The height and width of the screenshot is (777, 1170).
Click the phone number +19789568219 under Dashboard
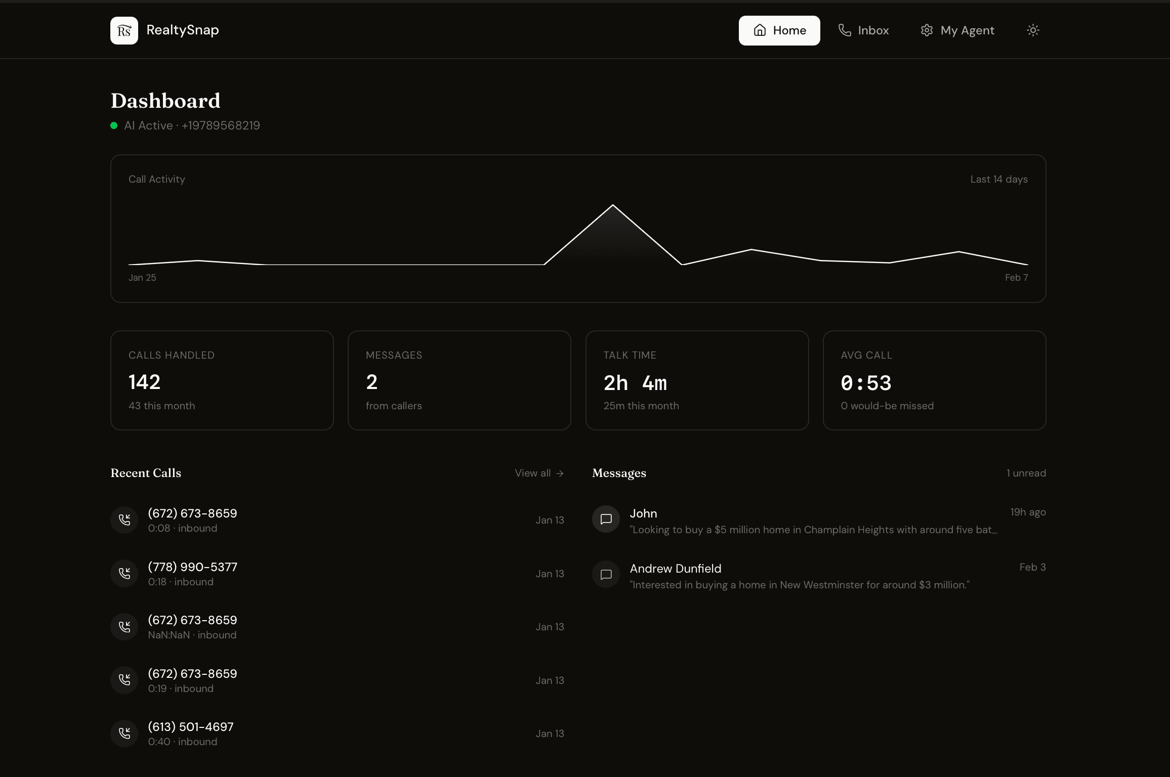[x=221, y=125]
